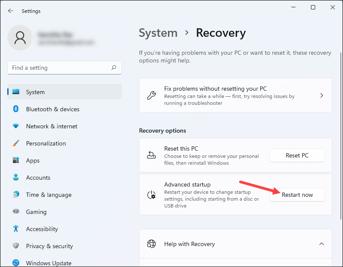Click the Reset this PC icon
343x267 pixels.
tap(151, 155)
